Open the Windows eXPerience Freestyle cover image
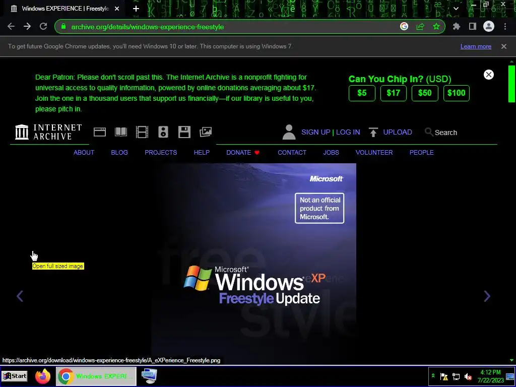516x387 pixels. (254, 263)
